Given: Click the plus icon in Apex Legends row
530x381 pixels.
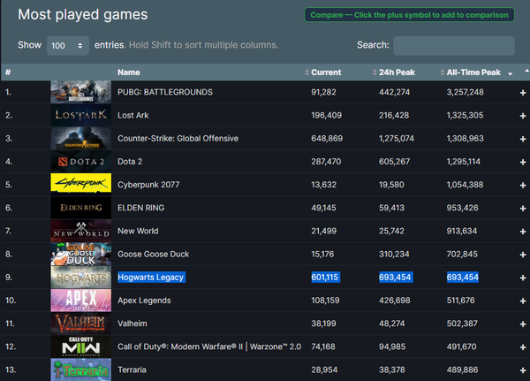Looking at the screenshot, I should click(x=523, y=301).
